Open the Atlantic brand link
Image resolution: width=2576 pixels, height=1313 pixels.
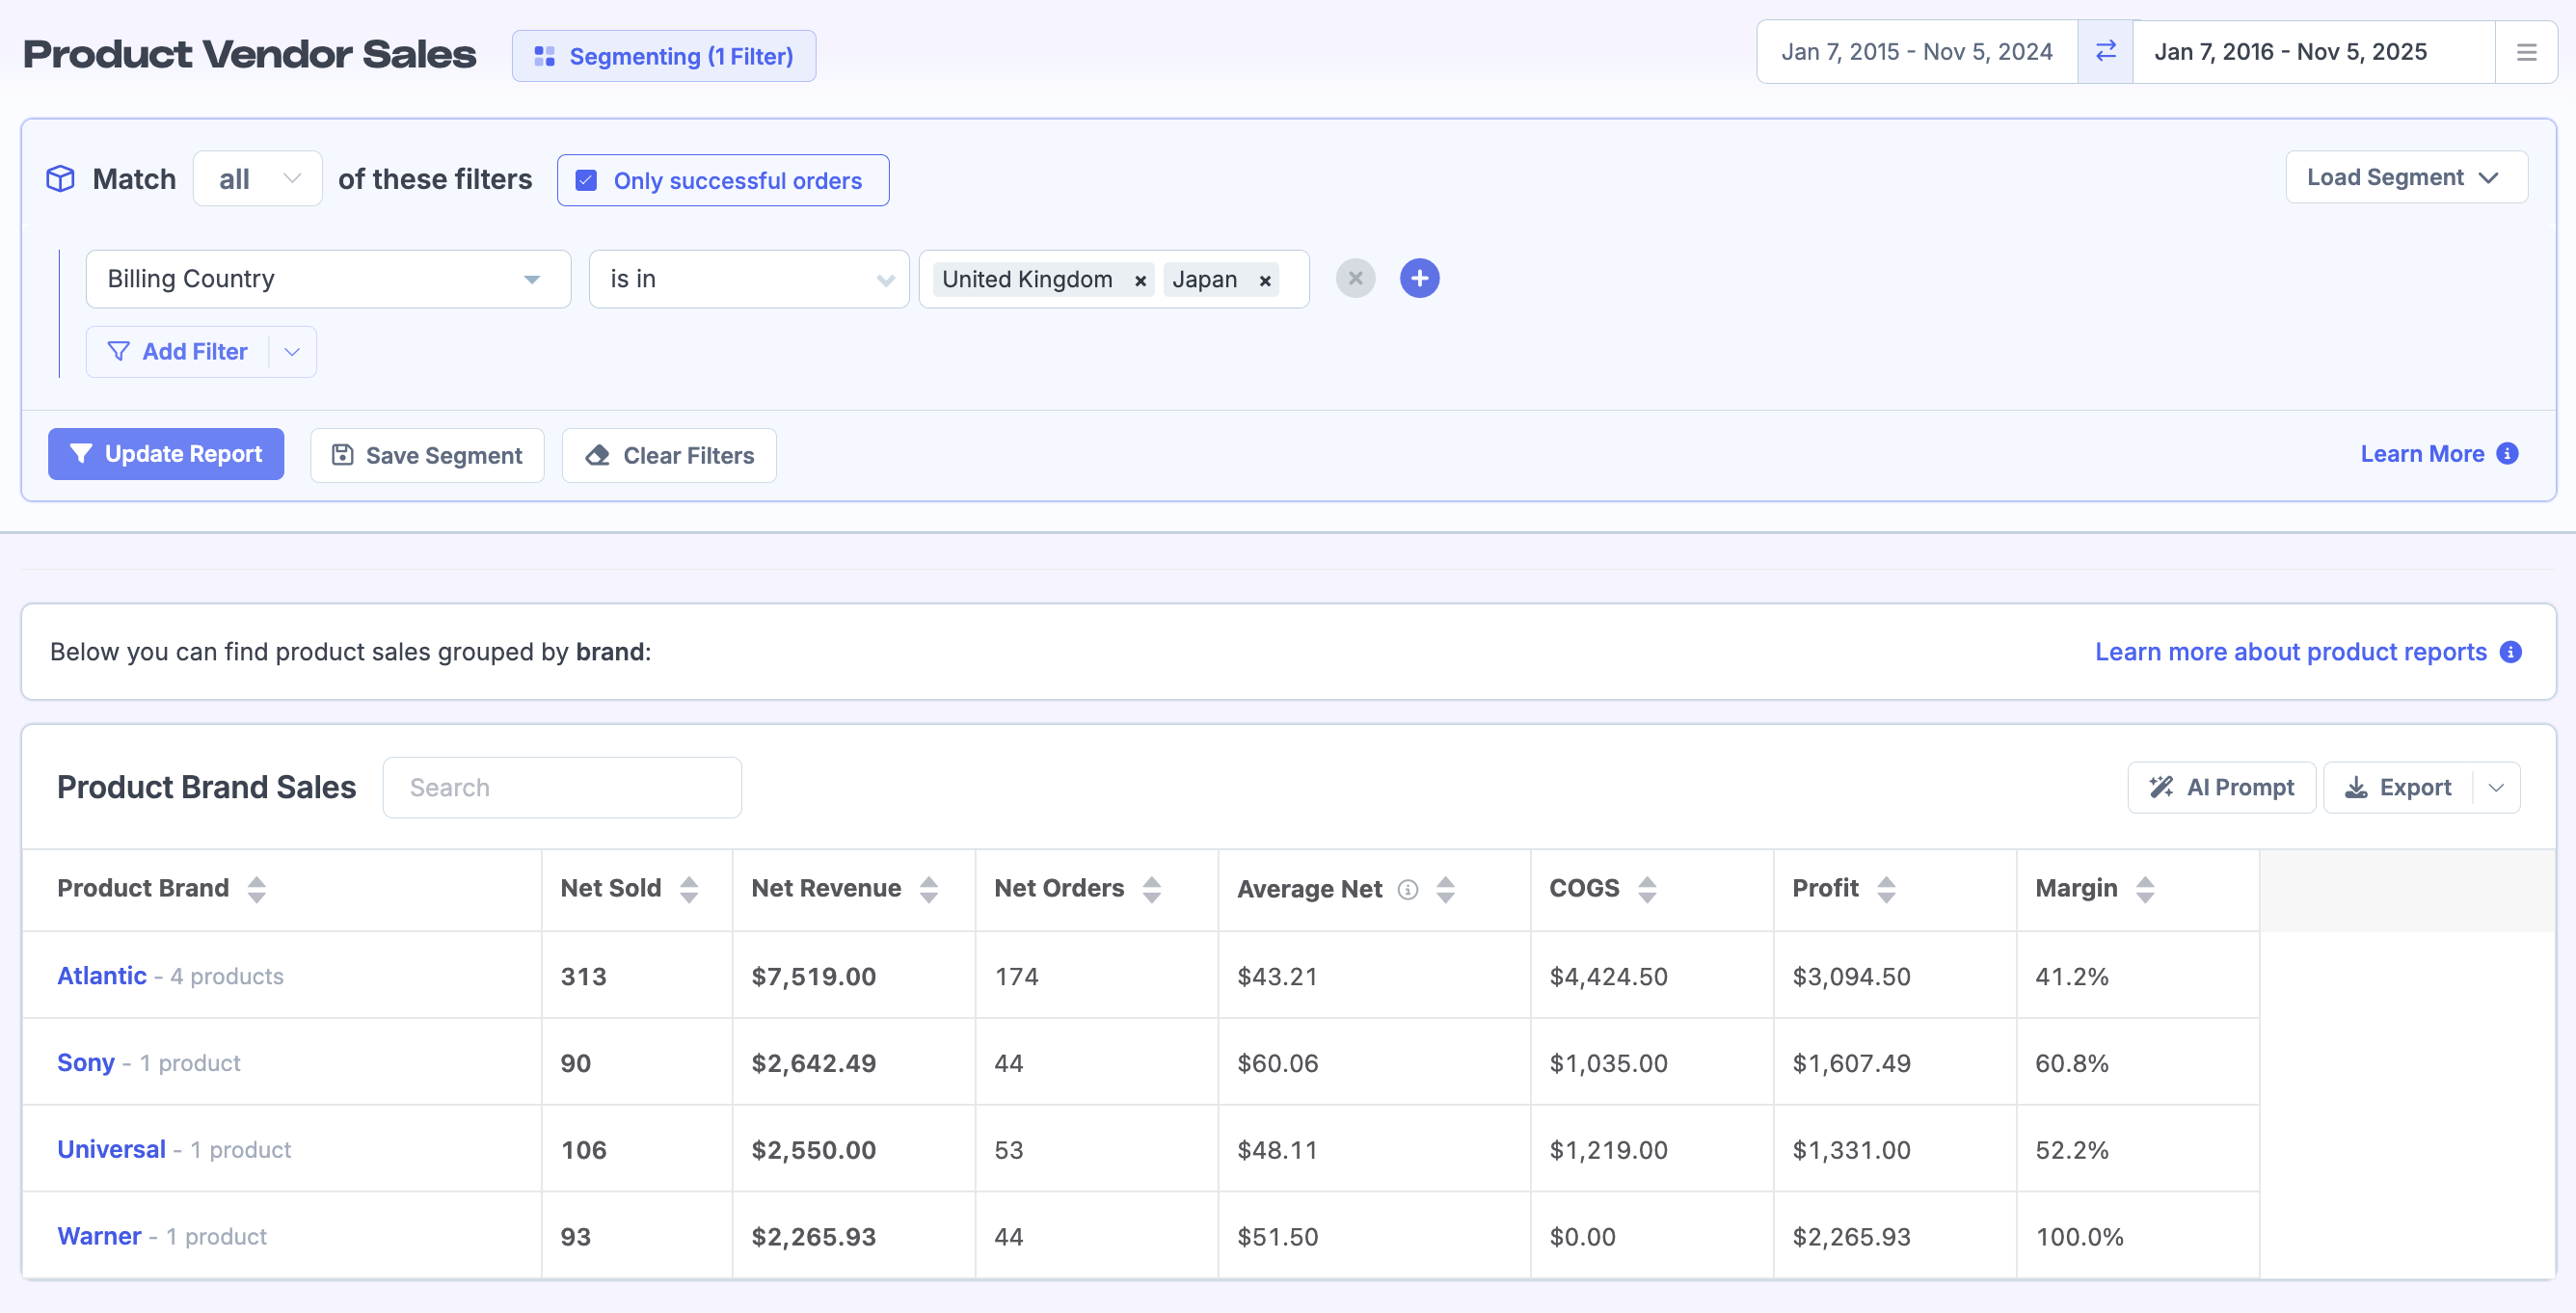[102, 976]
